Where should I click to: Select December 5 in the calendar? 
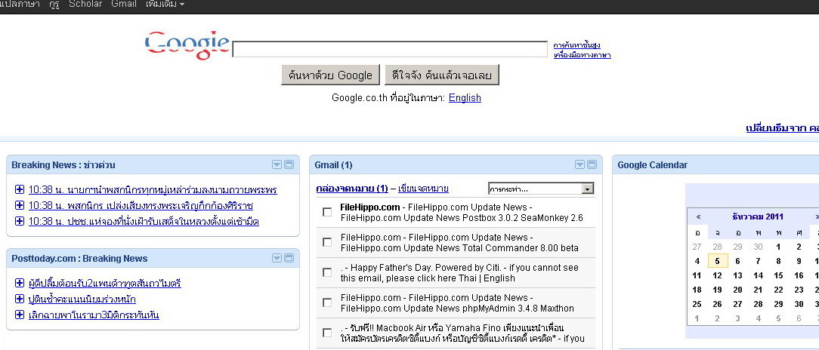click(x=717, y=261)
